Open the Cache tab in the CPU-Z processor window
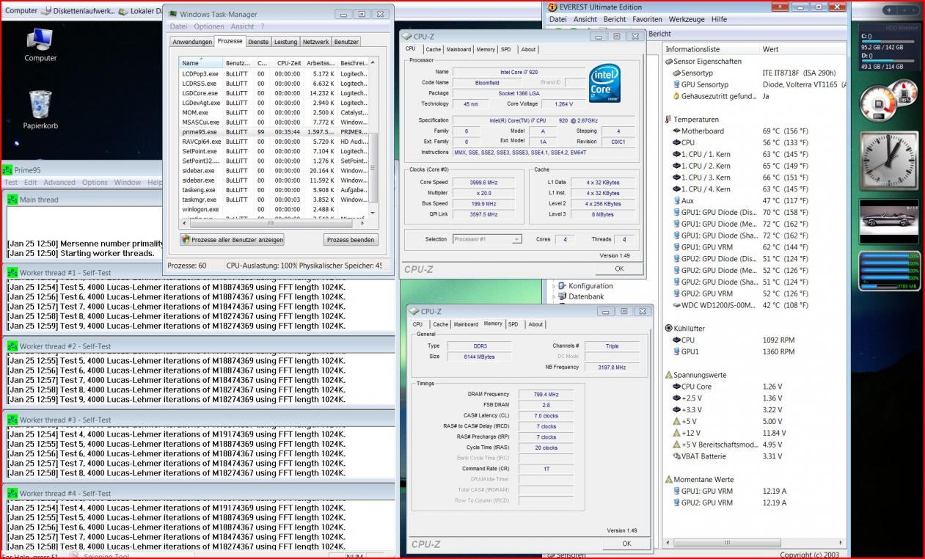Image resolution: width=925 pixels, height=559 pixels. [x=434, y=49]
